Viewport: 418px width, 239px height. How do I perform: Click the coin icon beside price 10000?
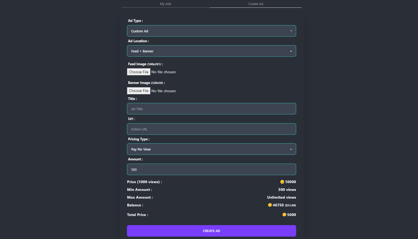[282, 182]
